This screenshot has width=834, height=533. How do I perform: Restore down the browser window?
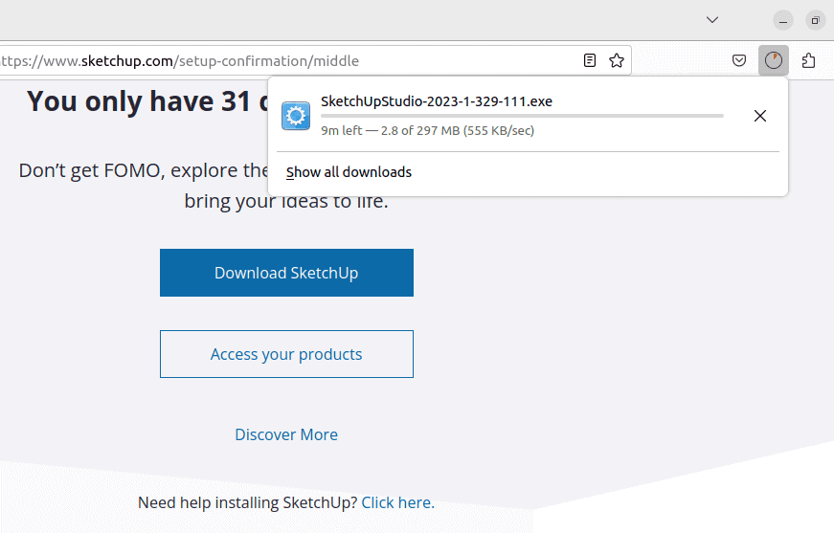tap(816, 21)
